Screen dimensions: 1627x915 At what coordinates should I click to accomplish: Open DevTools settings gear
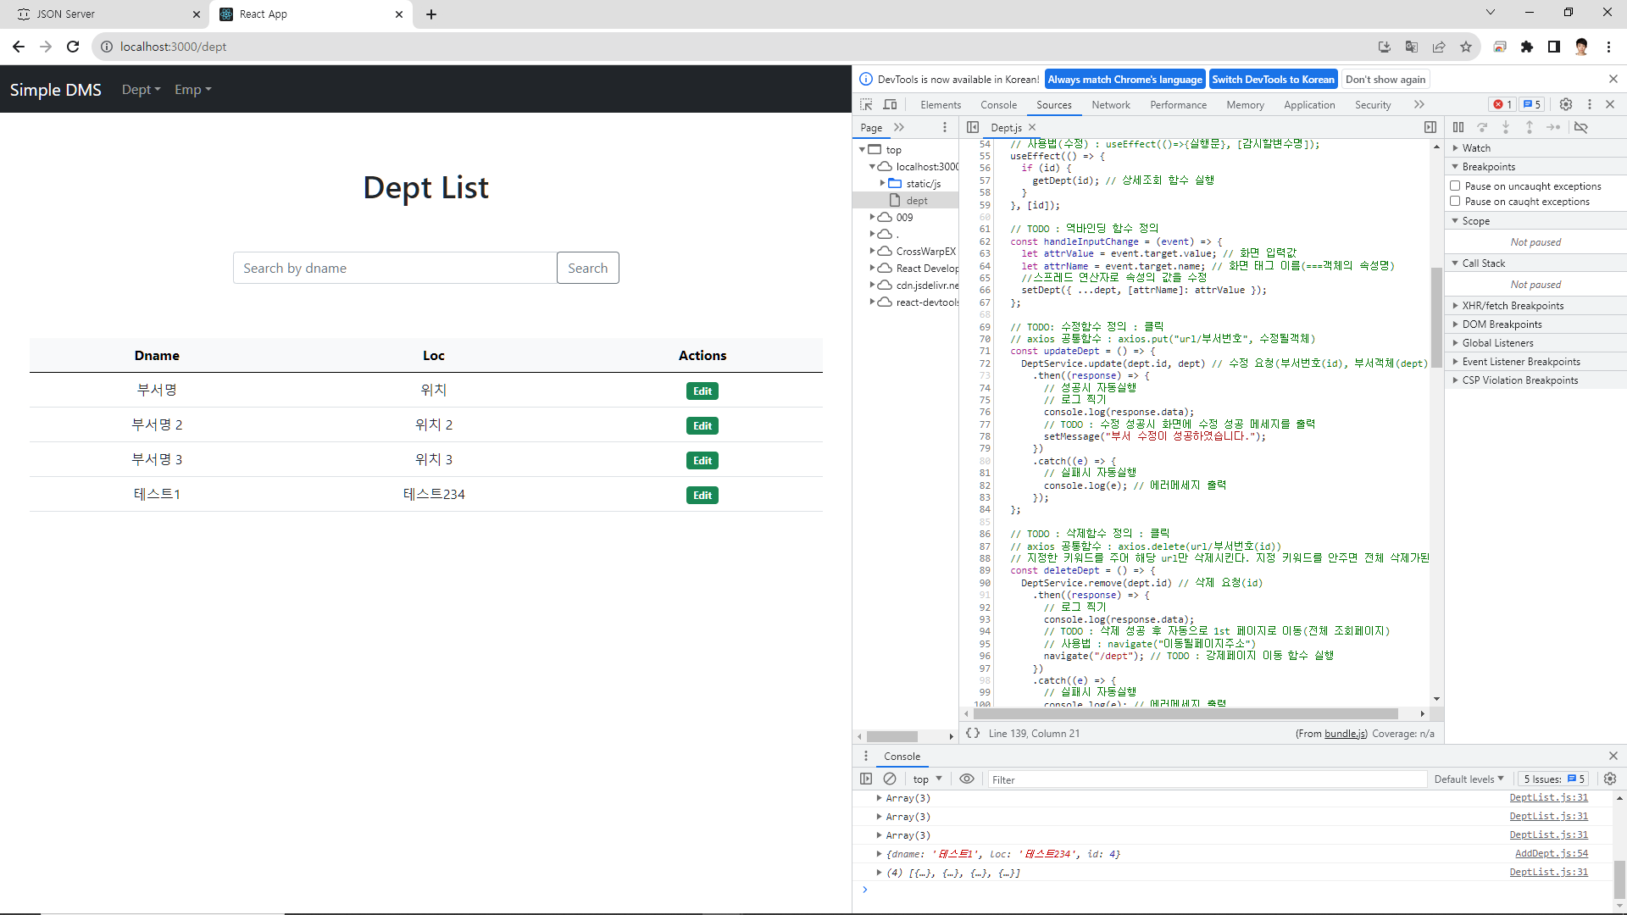[x=1566, y=104]
